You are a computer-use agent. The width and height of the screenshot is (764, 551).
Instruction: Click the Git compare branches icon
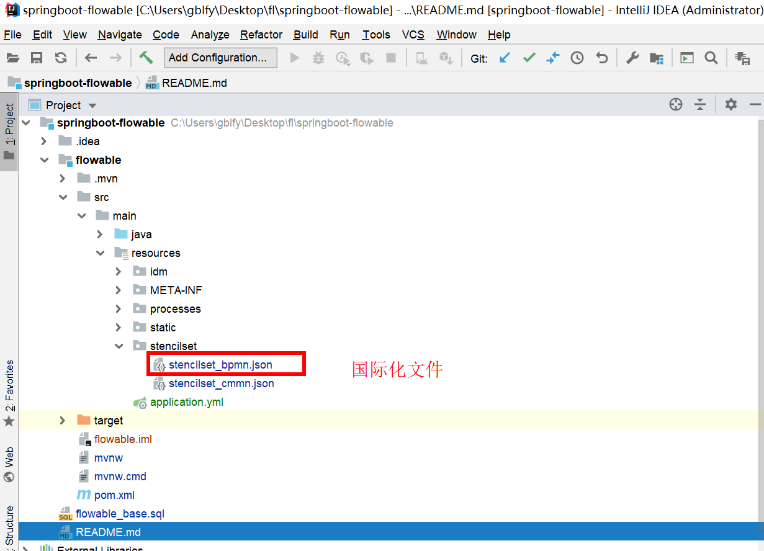[x=553, y=58]
